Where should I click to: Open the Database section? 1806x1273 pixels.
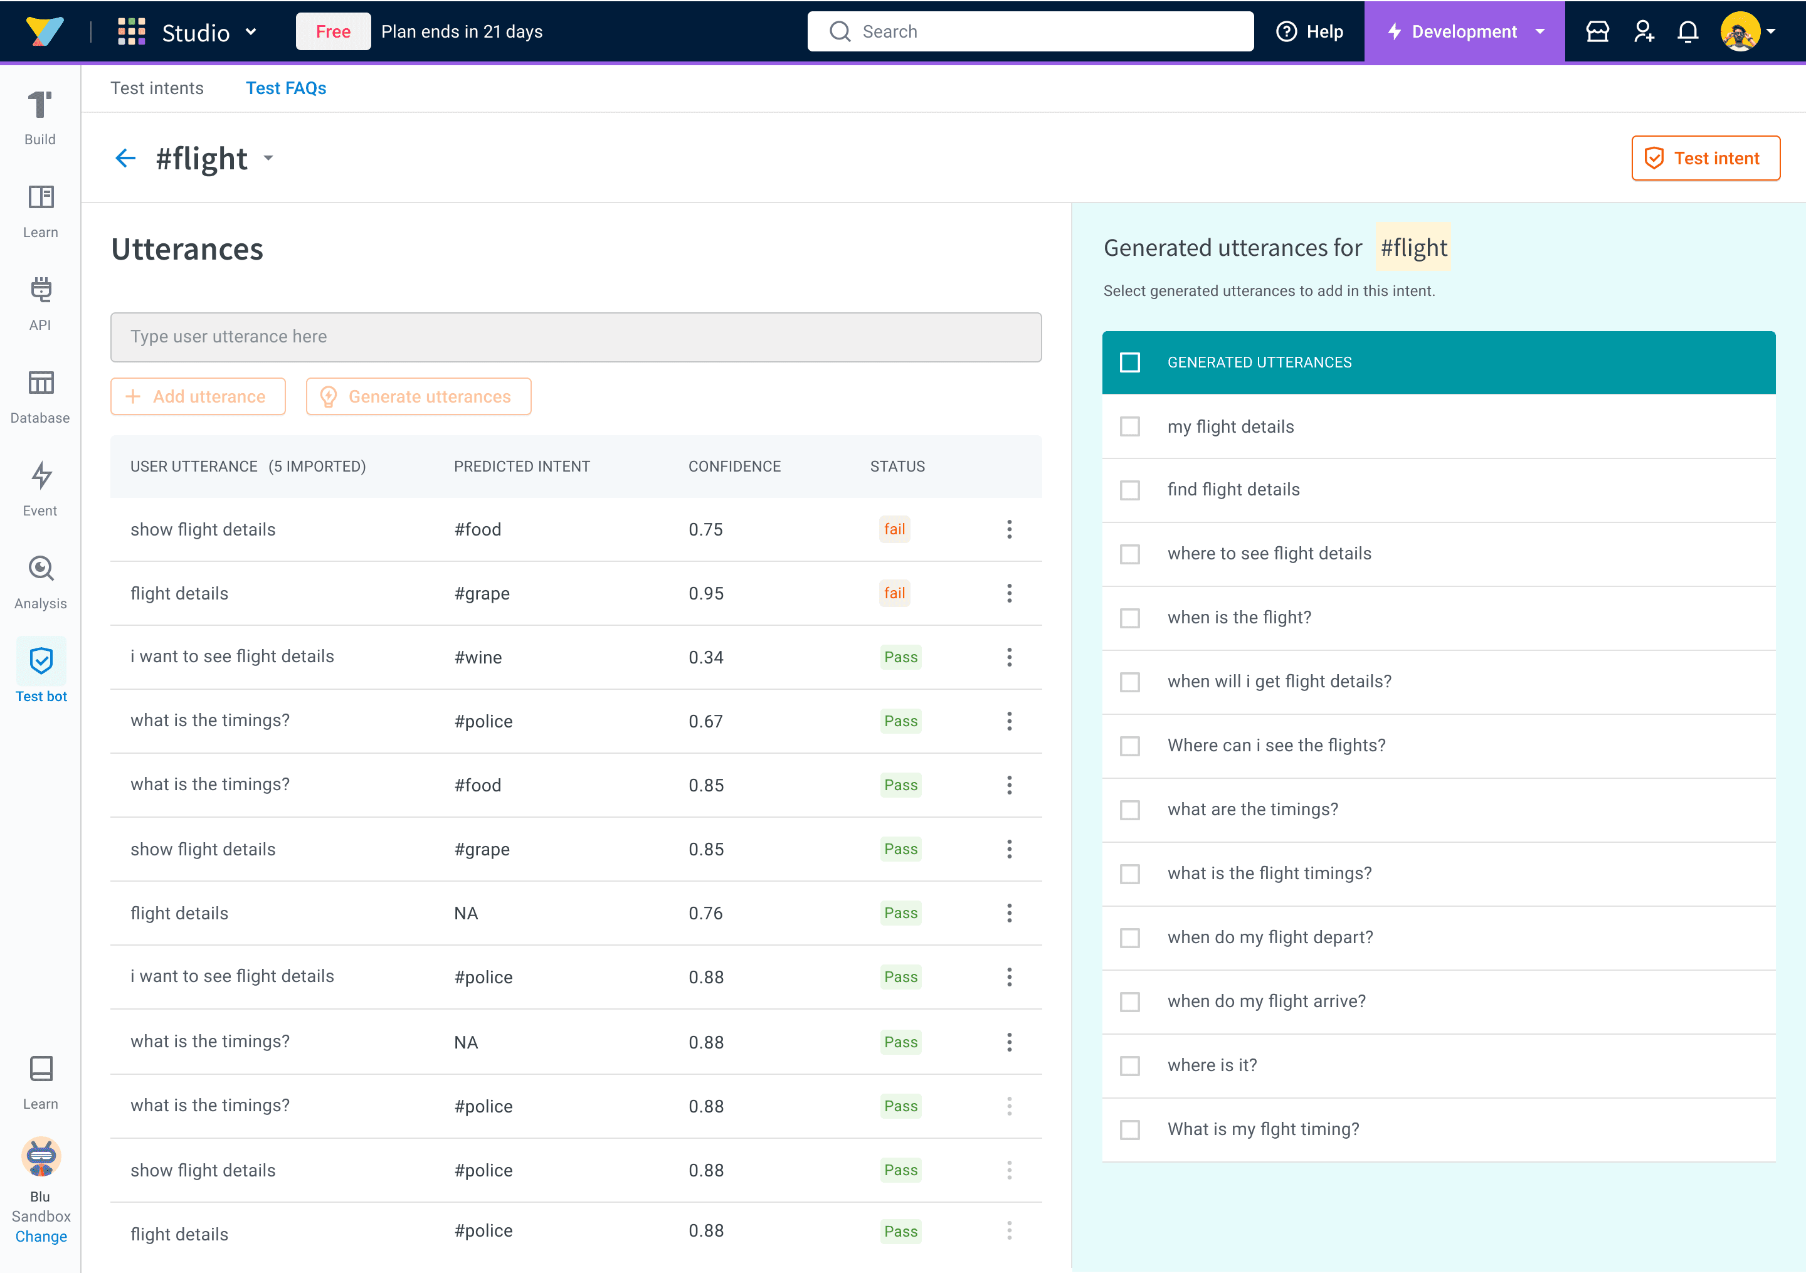[40, 396]
